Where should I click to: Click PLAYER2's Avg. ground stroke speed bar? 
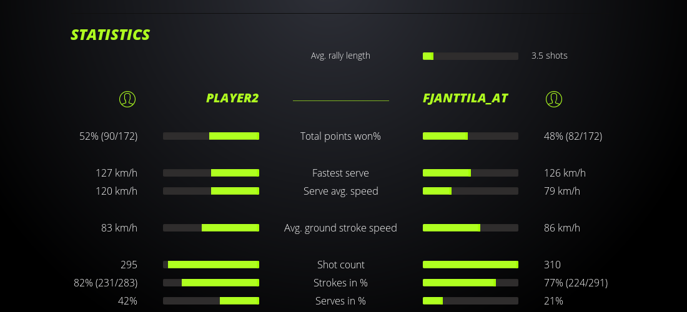211,228
